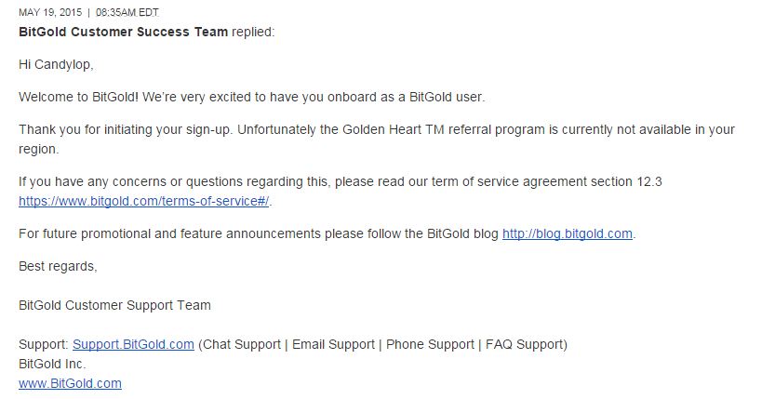Select the BitGold Customer Success Team sender name

123,32
